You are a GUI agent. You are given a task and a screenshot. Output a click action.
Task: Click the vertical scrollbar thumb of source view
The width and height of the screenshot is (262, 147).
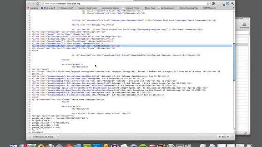click(234, 62)
